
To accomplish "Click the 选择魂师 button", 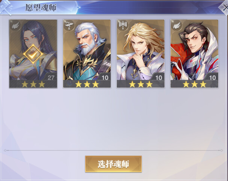I will [x=113, y=164].
